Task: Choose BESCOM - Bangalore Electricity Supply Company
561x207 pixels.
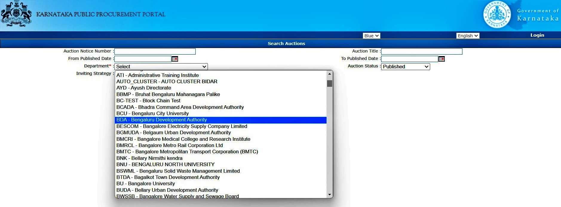Action: click(221, 126)
